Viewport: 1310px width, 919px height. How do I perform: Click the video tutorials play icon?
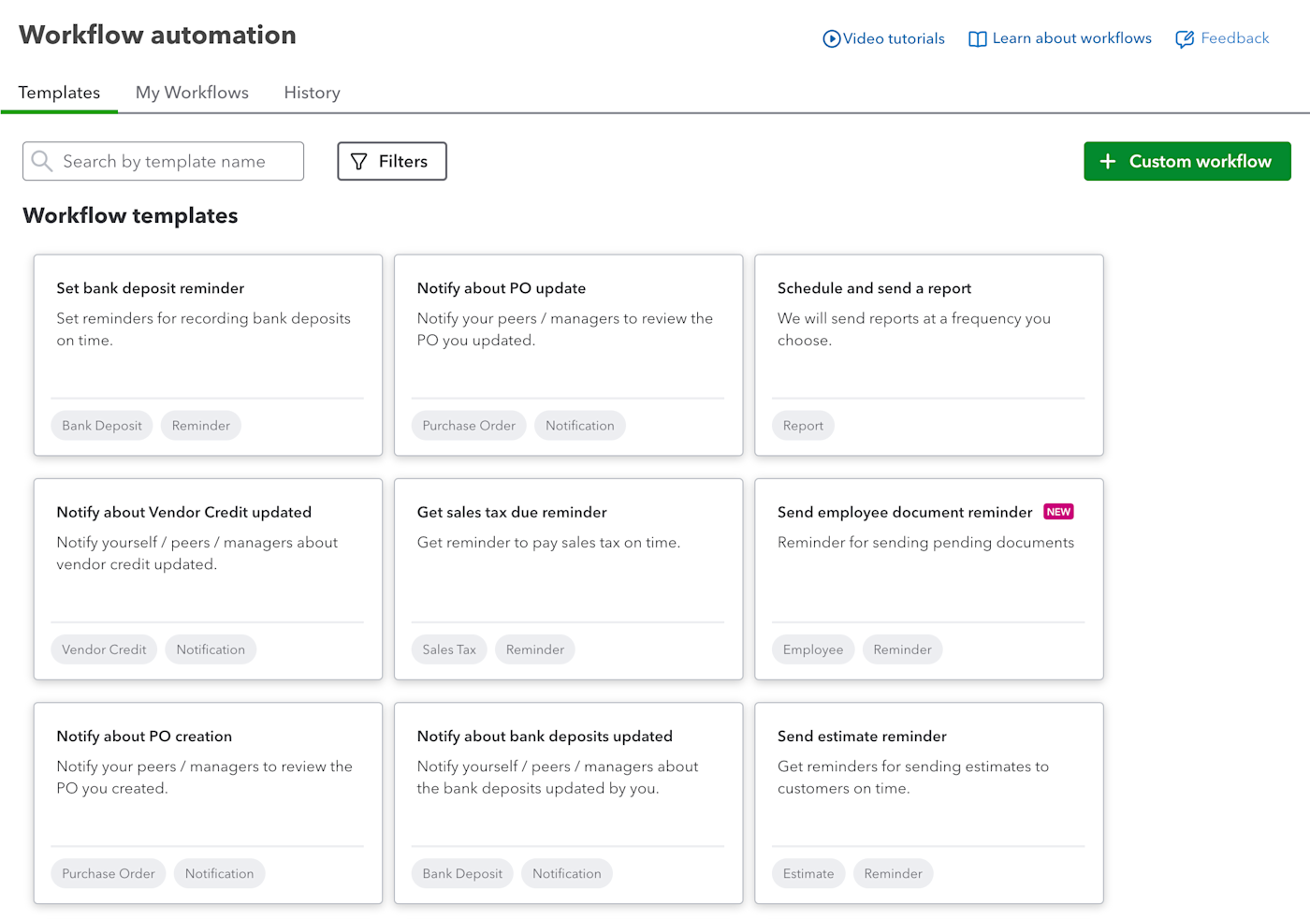pos(831,39)
